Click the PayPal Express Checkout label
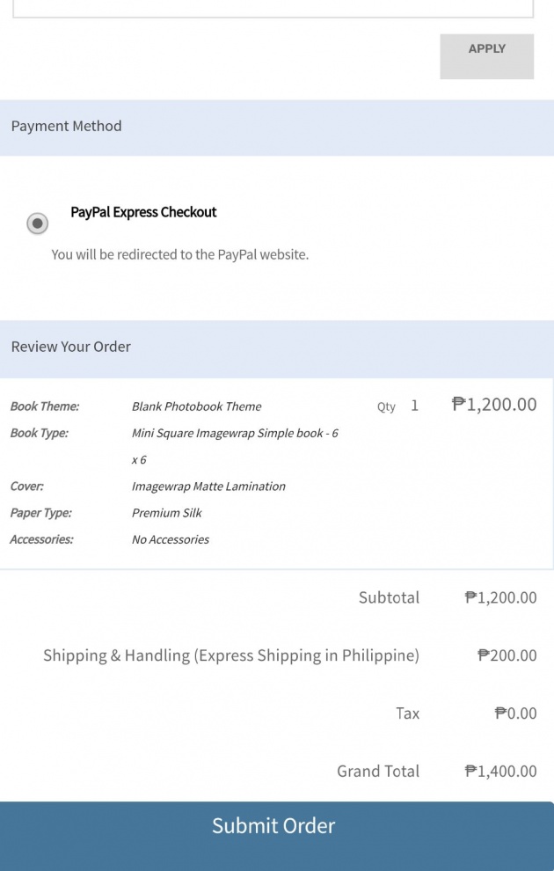Viewport: 554px width, 871px height. [143, 212]
